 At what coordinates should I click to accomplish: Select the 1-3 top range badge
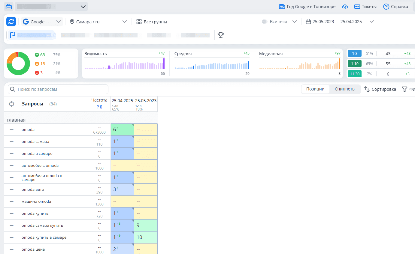(x=355, y=53)
